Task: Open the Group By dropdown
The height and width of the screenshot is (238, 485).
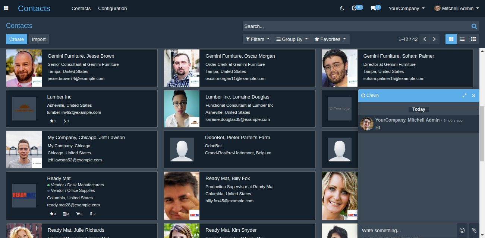Action: click(292, 39)
